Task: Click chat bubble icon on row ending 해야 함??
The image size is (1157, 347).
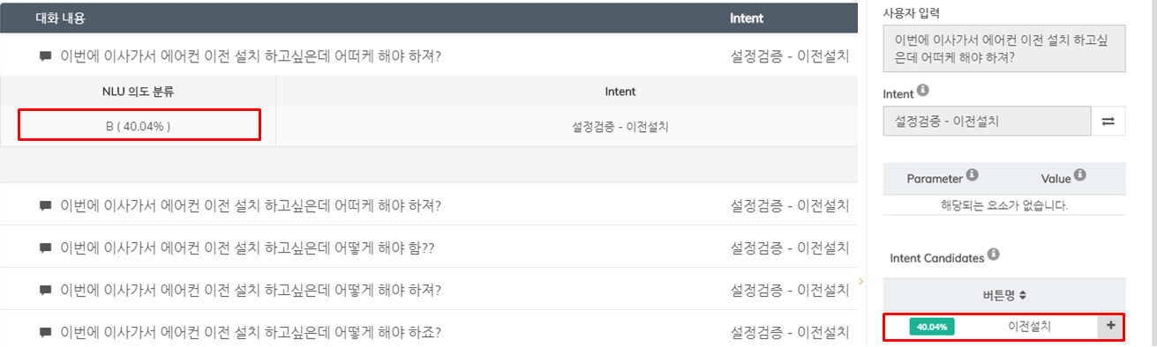Action: point(46,247)
